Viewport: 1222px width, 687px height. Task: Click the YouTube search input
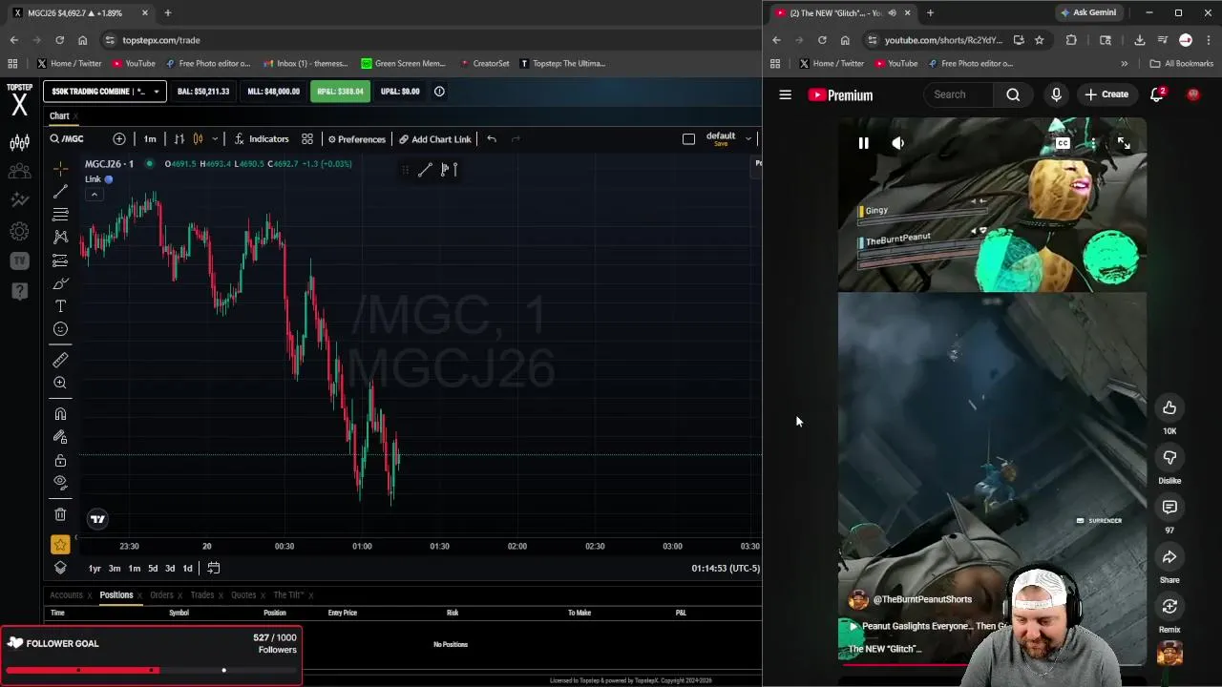tap(959, 94)
